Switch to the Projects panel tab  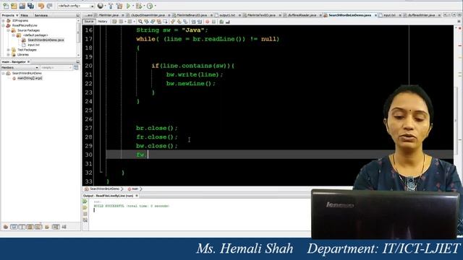click(8, 15)
